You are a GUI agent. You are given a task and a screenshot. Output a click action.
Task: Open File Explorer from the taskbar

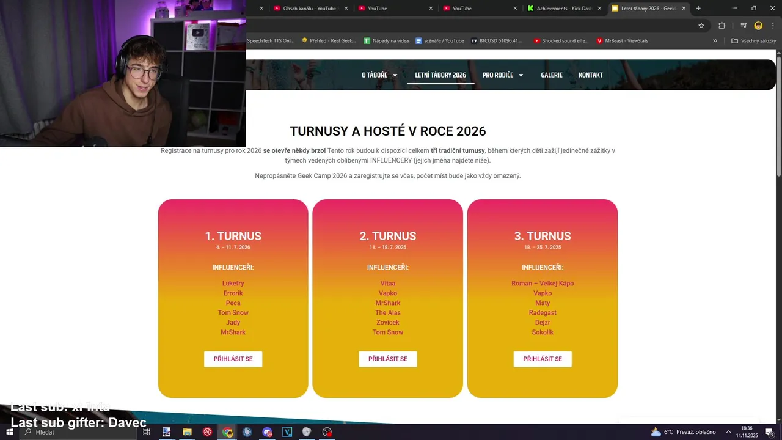coord(187,432)
